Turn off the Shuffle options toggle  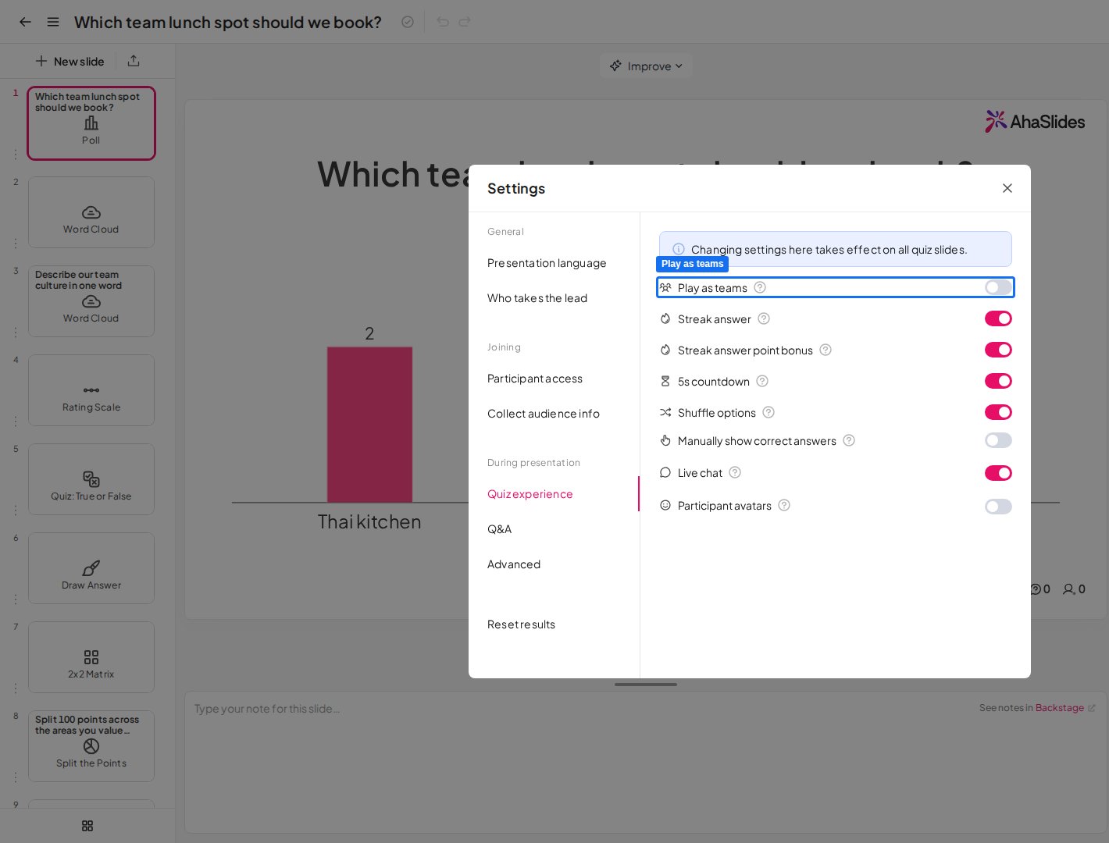tap(998, 412)
